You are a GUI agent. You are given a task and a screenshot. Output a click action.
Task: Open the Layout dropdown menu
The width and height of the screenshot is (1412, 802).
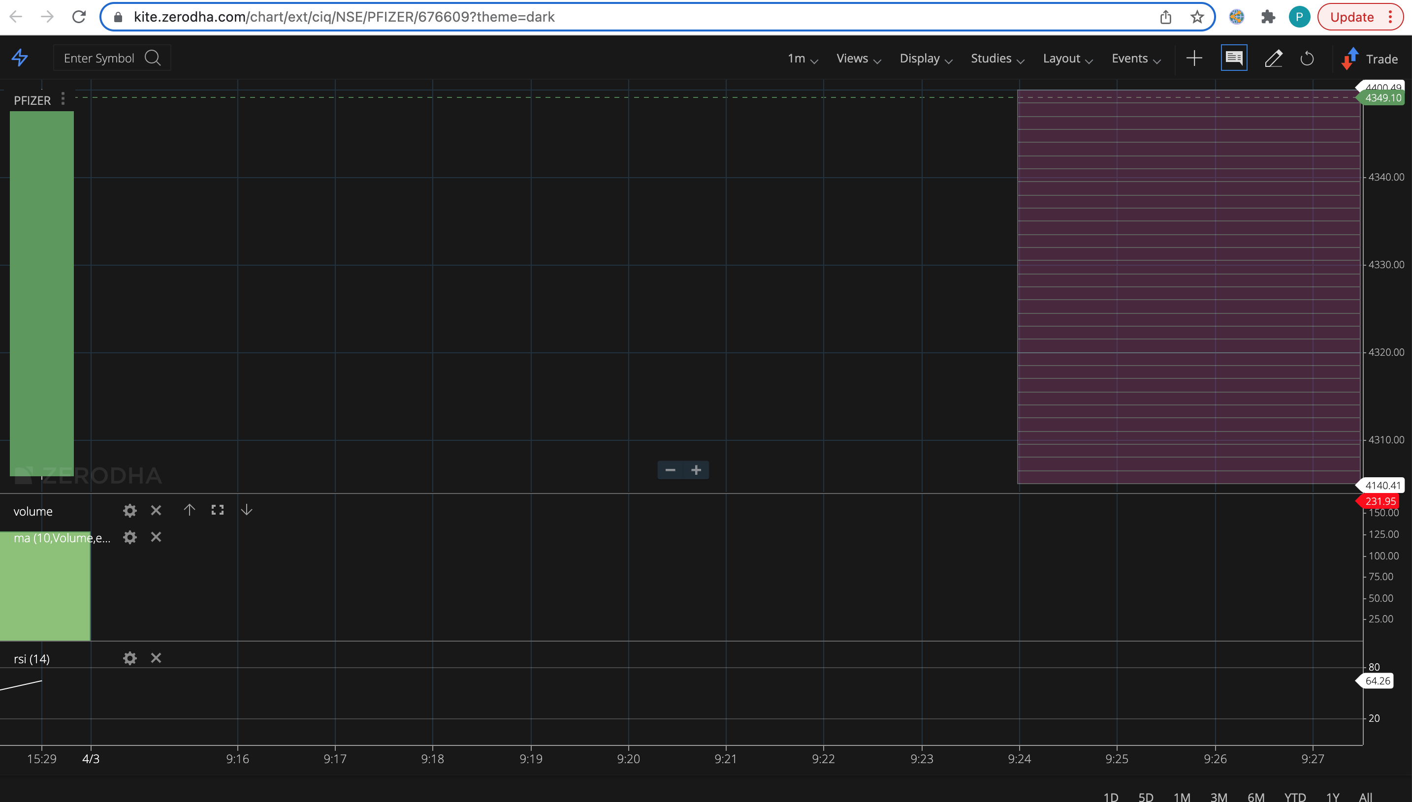[1067, 59]
